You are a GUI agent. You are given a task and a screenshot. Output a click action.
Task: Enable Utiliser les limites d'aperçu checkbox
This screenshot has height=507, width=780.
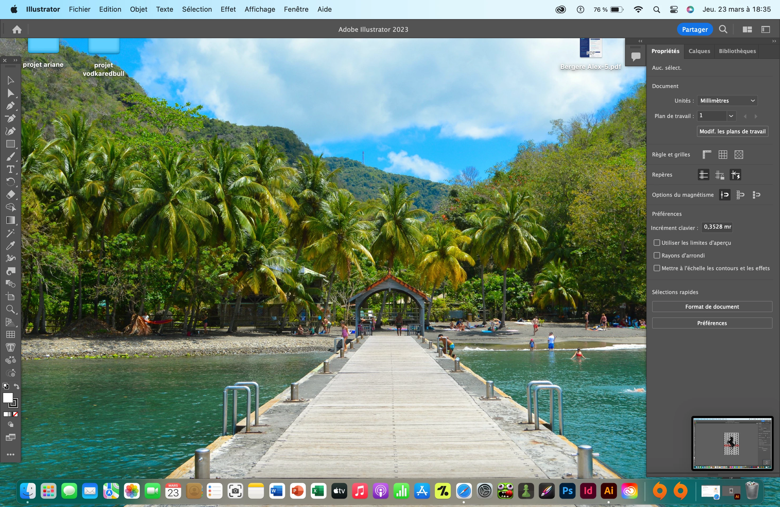[657, 243]
